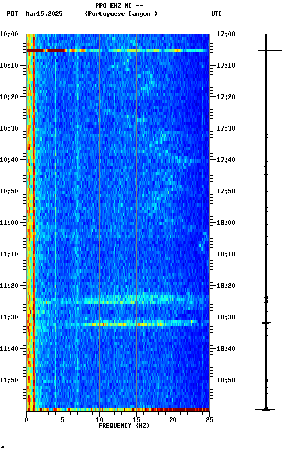Click the station title 'PPO EHZ NC --'

[x=119, y=6]
